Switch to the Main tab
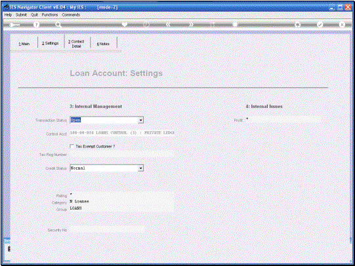This screenshot has width=355, height=266. tap(24, 44)
